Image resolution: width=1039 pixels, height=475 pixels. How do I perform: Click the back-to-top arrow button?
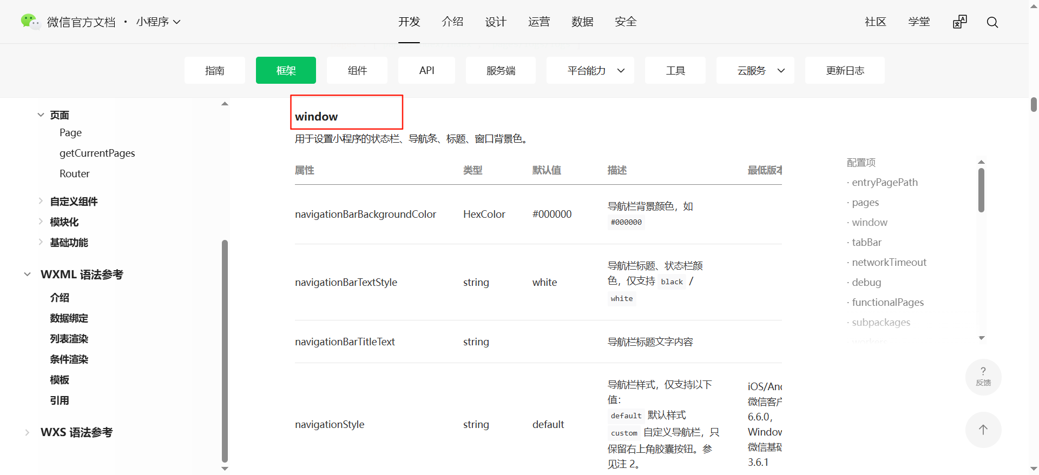click(x=983, y=430)
